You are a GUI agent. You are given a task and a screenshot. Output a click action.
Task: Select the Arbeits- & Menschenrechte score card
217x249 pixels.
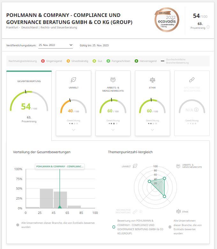pyautogui.click(x=113, y=103)
